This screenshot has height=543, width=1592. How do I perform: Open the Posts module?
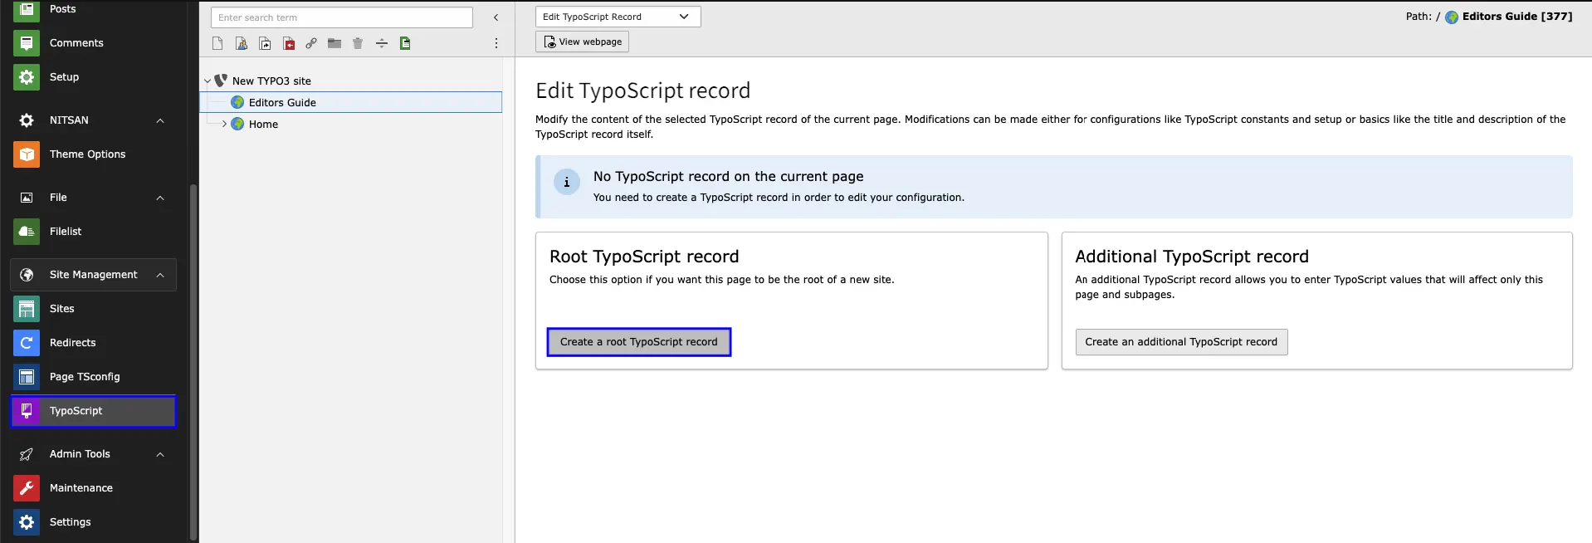[x=94, y=9]
